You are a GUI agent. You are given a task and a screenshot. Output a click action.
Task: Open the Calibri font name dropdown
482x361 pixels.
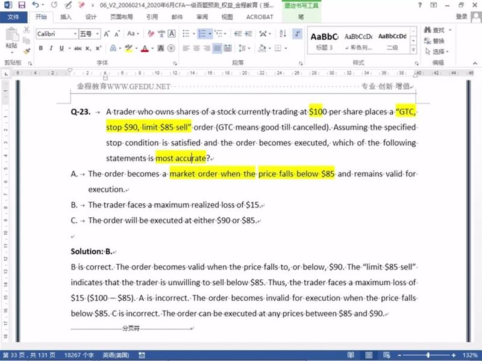click(75, 34)
